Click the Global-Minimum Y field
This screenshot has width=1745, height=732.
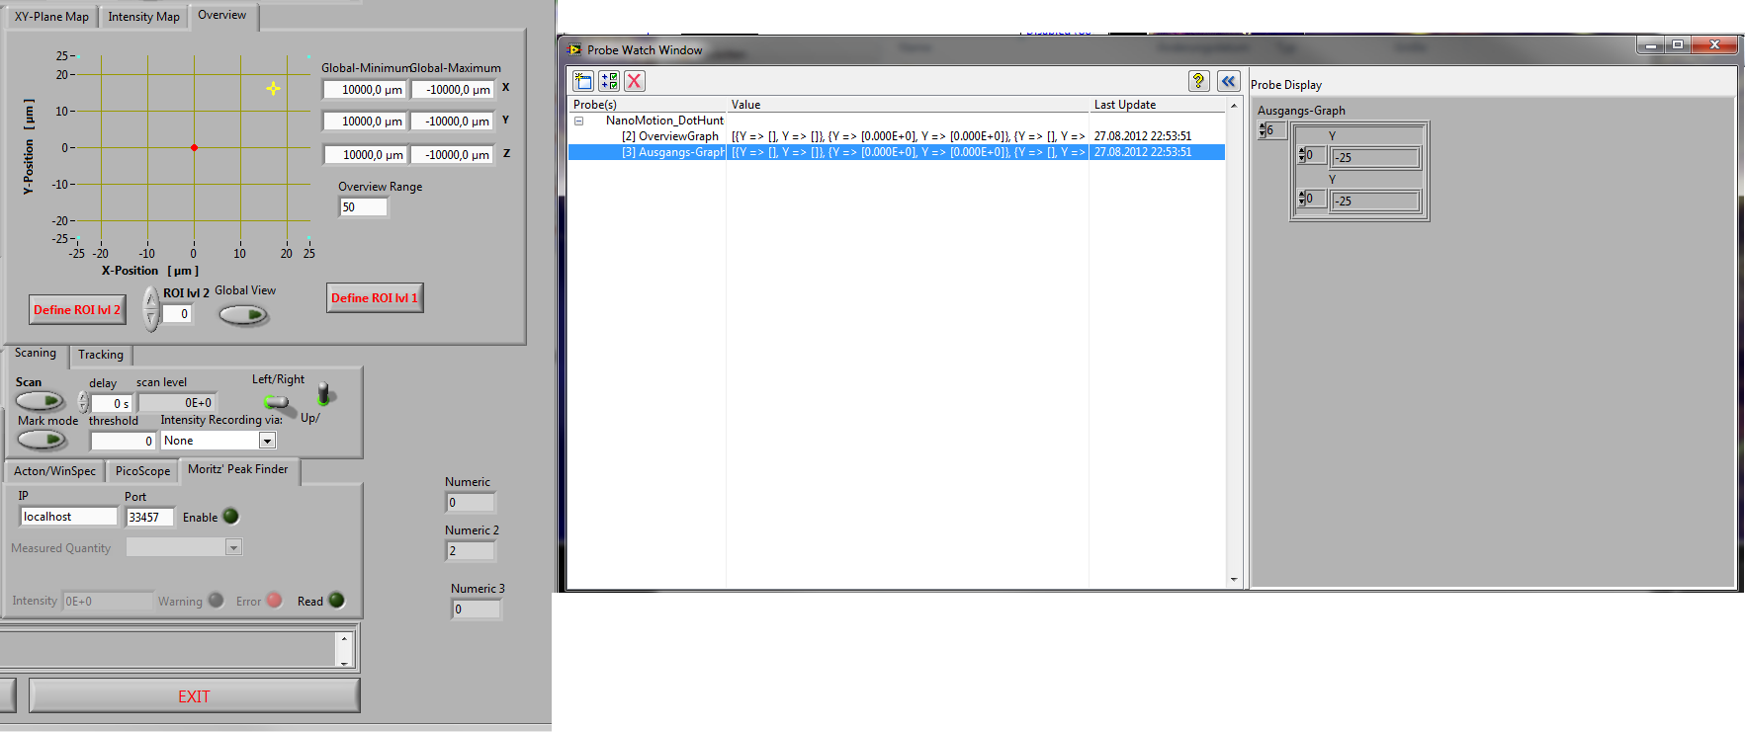point(365,122)
